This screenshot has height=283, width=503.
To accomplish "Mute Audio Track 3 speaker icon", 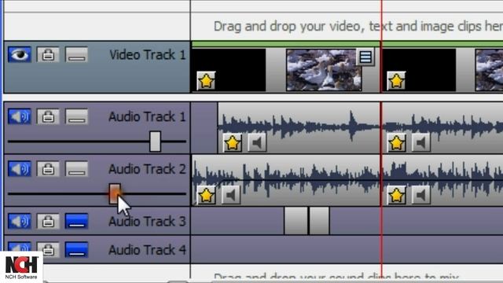I will [x=20, y=221].
